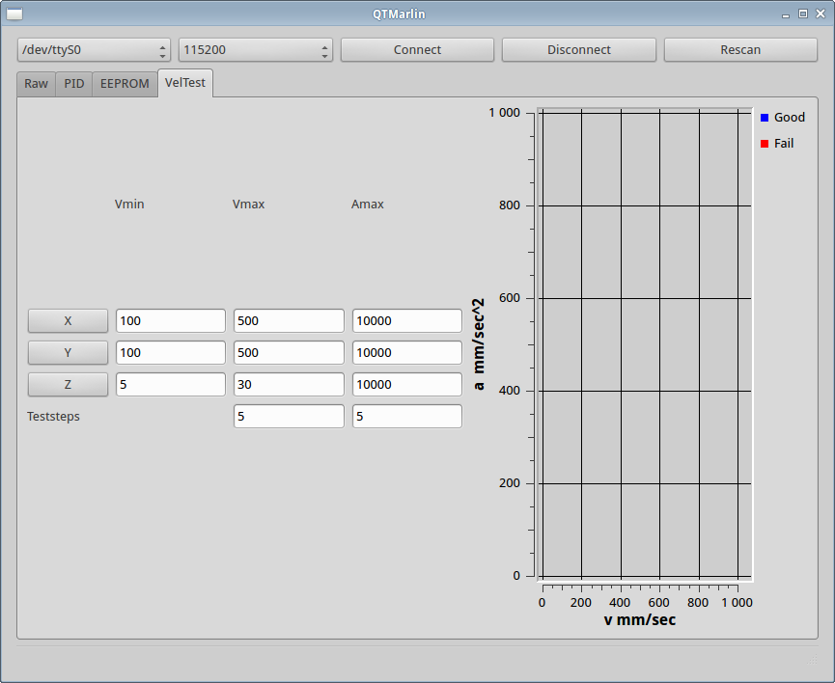Viewport: 835px width, 683px height.
Task: Click the Disconnect button
Action: point(579,50)
